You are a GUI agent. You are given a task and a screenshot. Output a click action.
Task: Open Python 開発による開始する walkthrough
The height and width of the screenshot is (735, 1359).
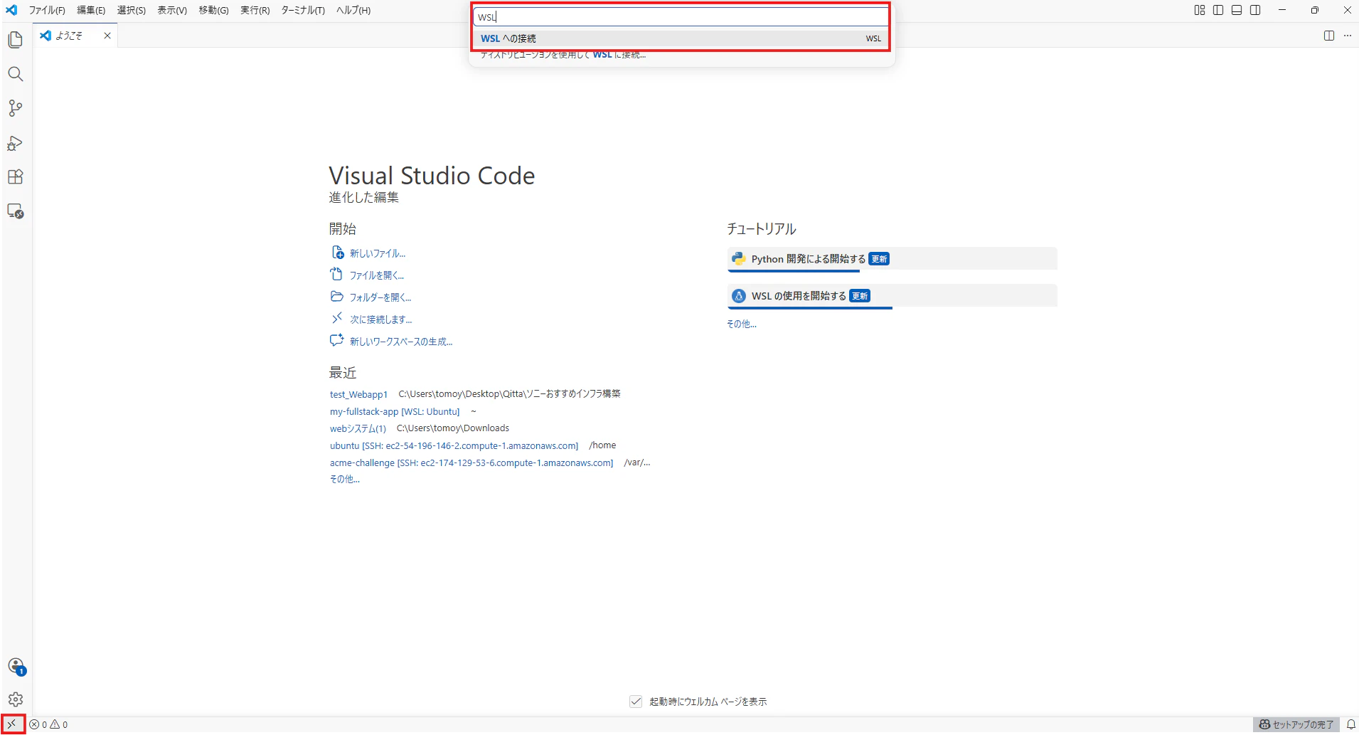click(x=892, y=259)
